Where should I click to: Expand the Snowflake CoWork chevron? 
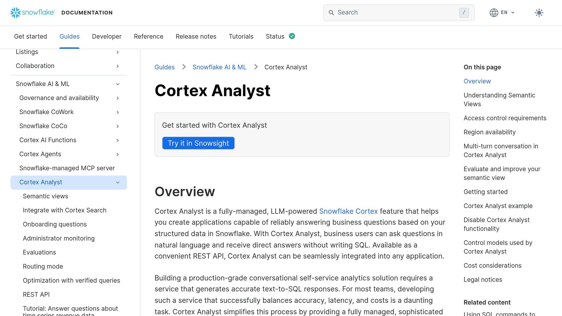pyautogui.click(x=118, y=112)
